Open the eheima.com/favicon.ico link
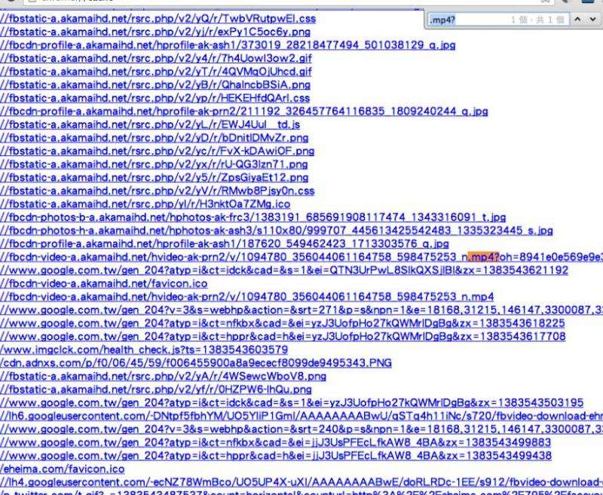This screenshot has height=495, width=603. [62, 468]
